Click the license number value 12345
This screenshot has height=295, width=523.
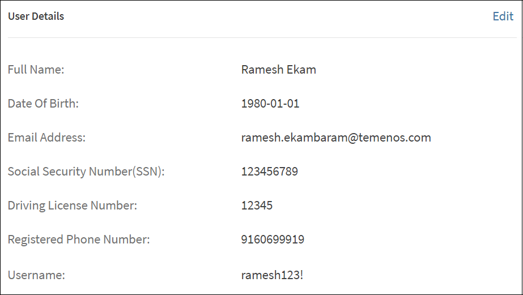[257, 206]
